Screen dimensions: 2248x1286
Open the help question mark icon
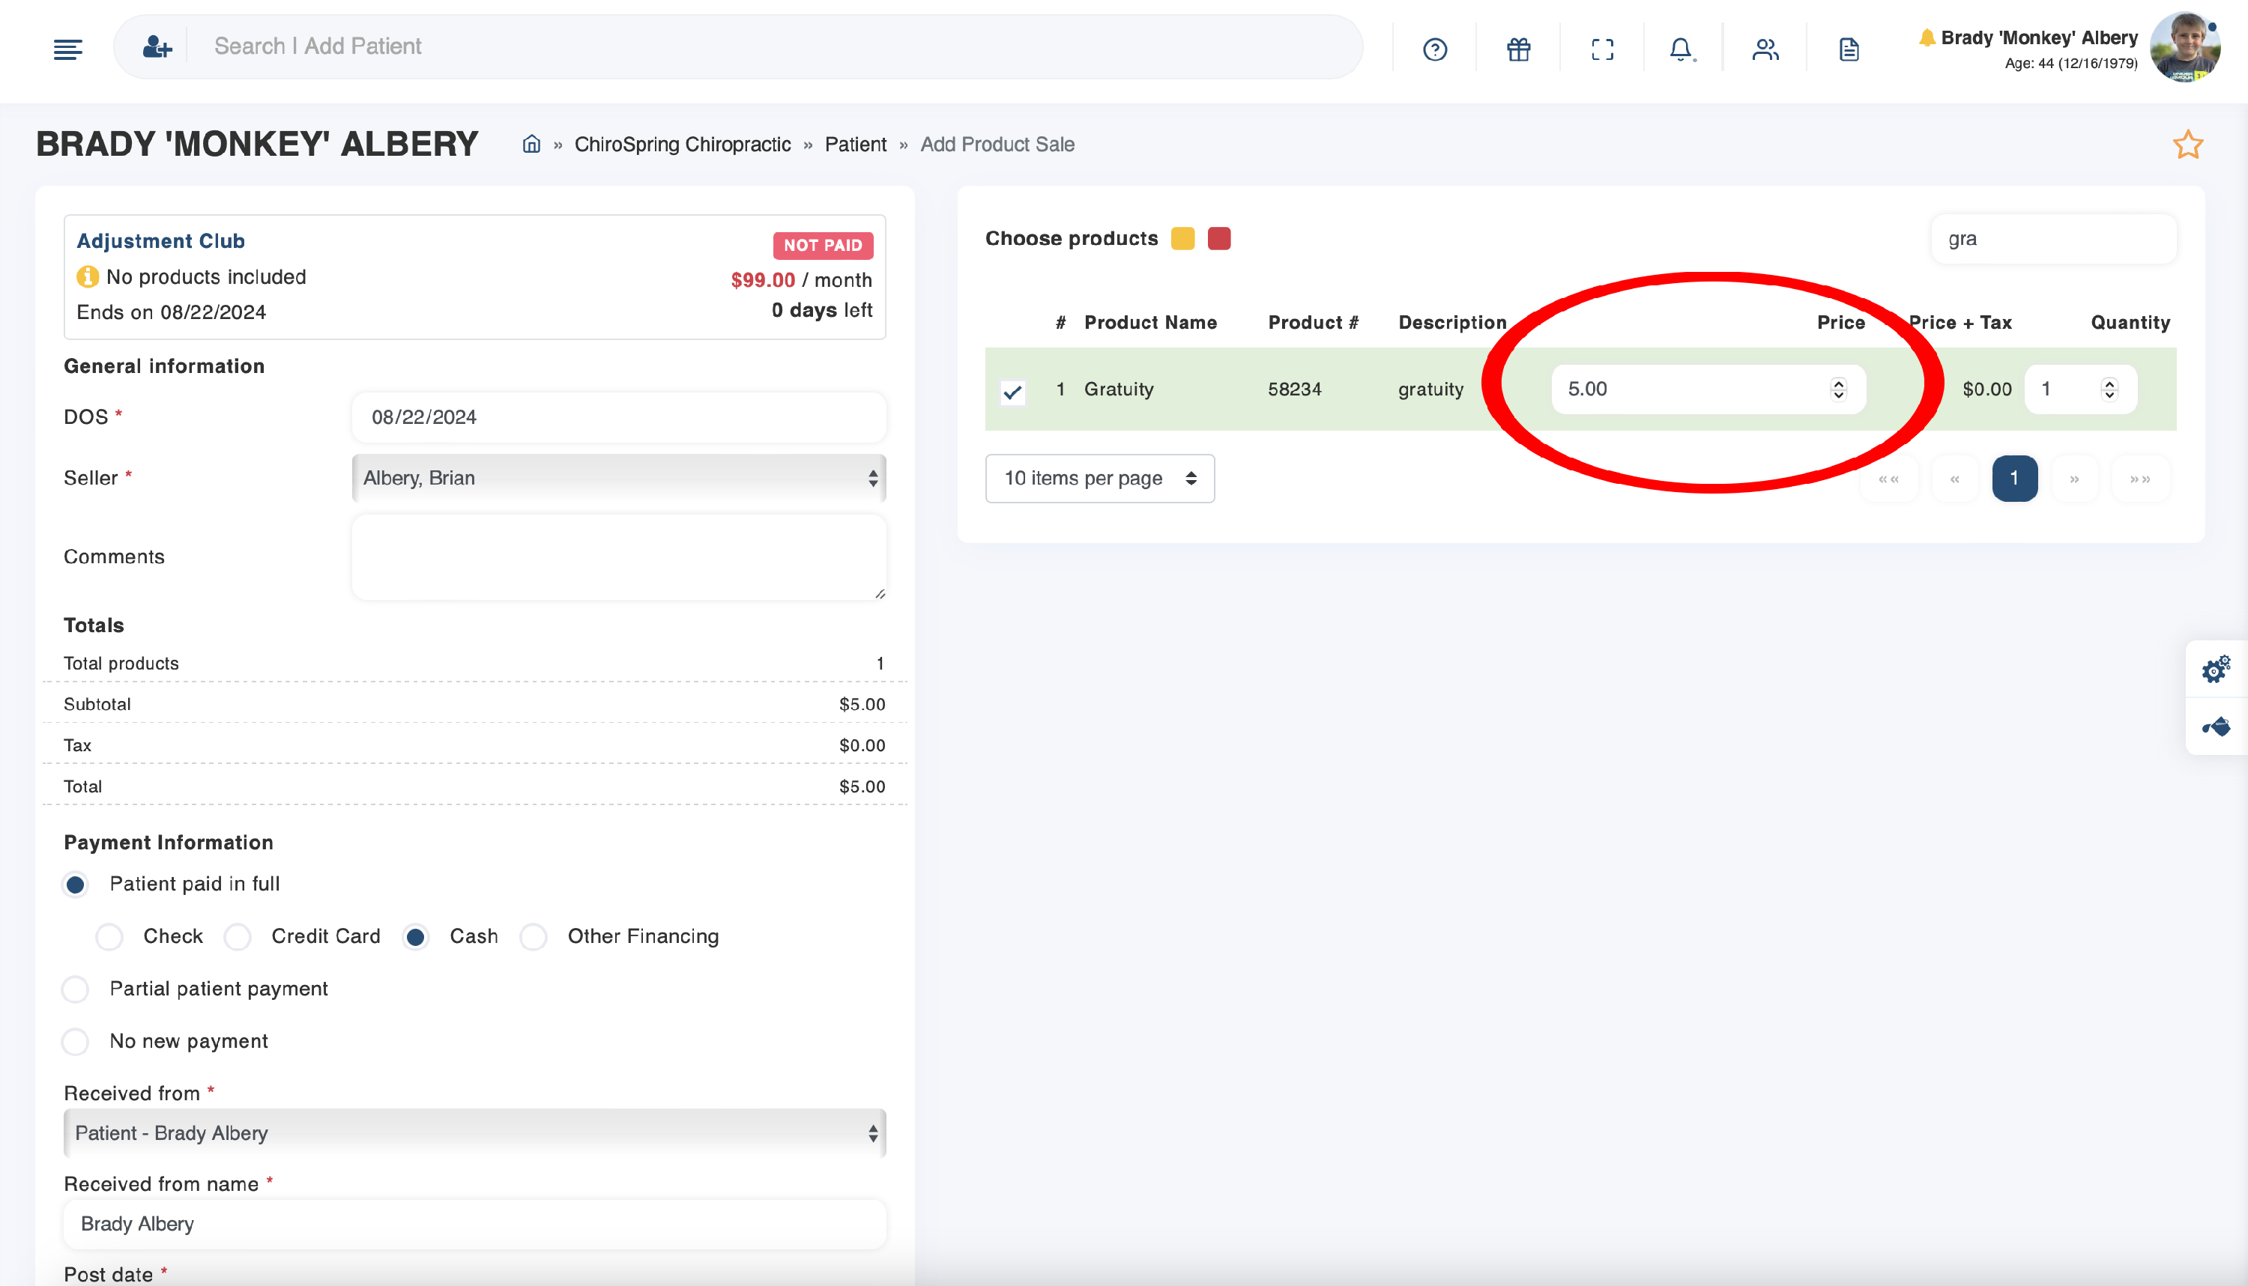pos(1435,49)
